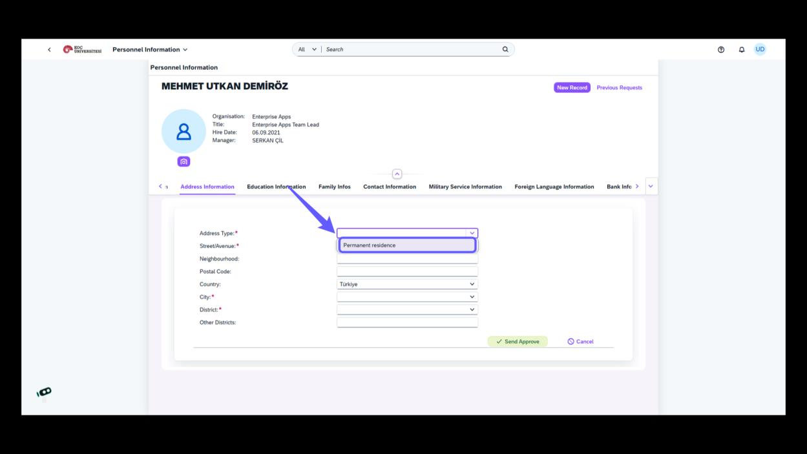Click into the Search field
The width and height of the screenshot is (807, 454).
point(412,50)
